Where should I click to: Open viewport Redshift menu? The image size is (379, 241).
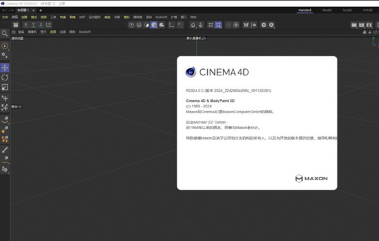click(85, 32)
